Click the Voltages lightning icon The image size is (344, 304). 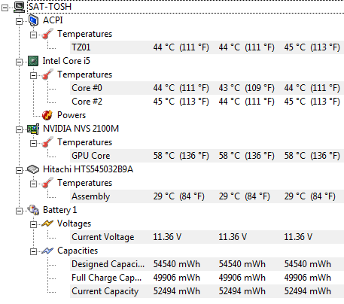tap(47, 223)
